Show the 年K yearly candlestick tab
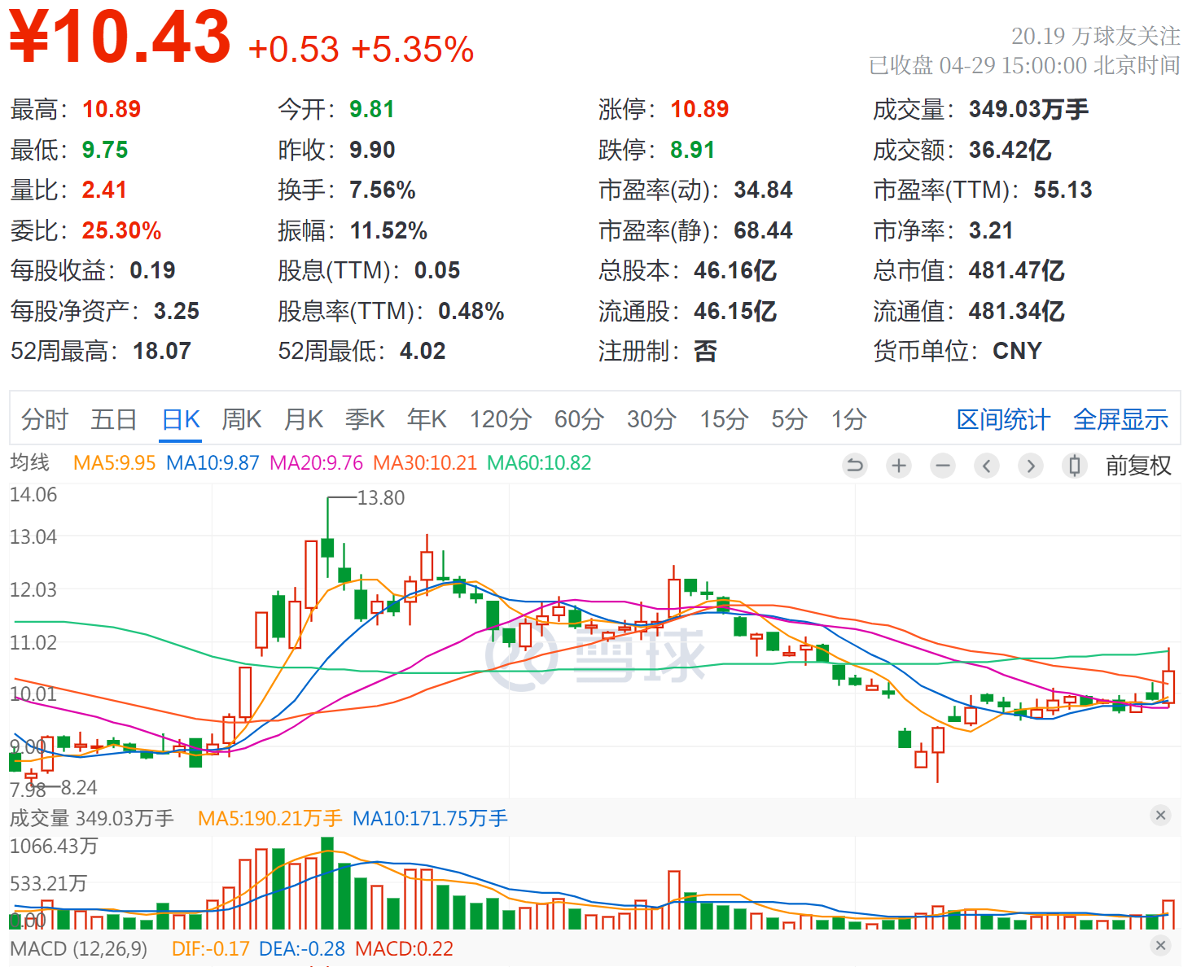The image size is (1192, 967). [x=427, y=419]
